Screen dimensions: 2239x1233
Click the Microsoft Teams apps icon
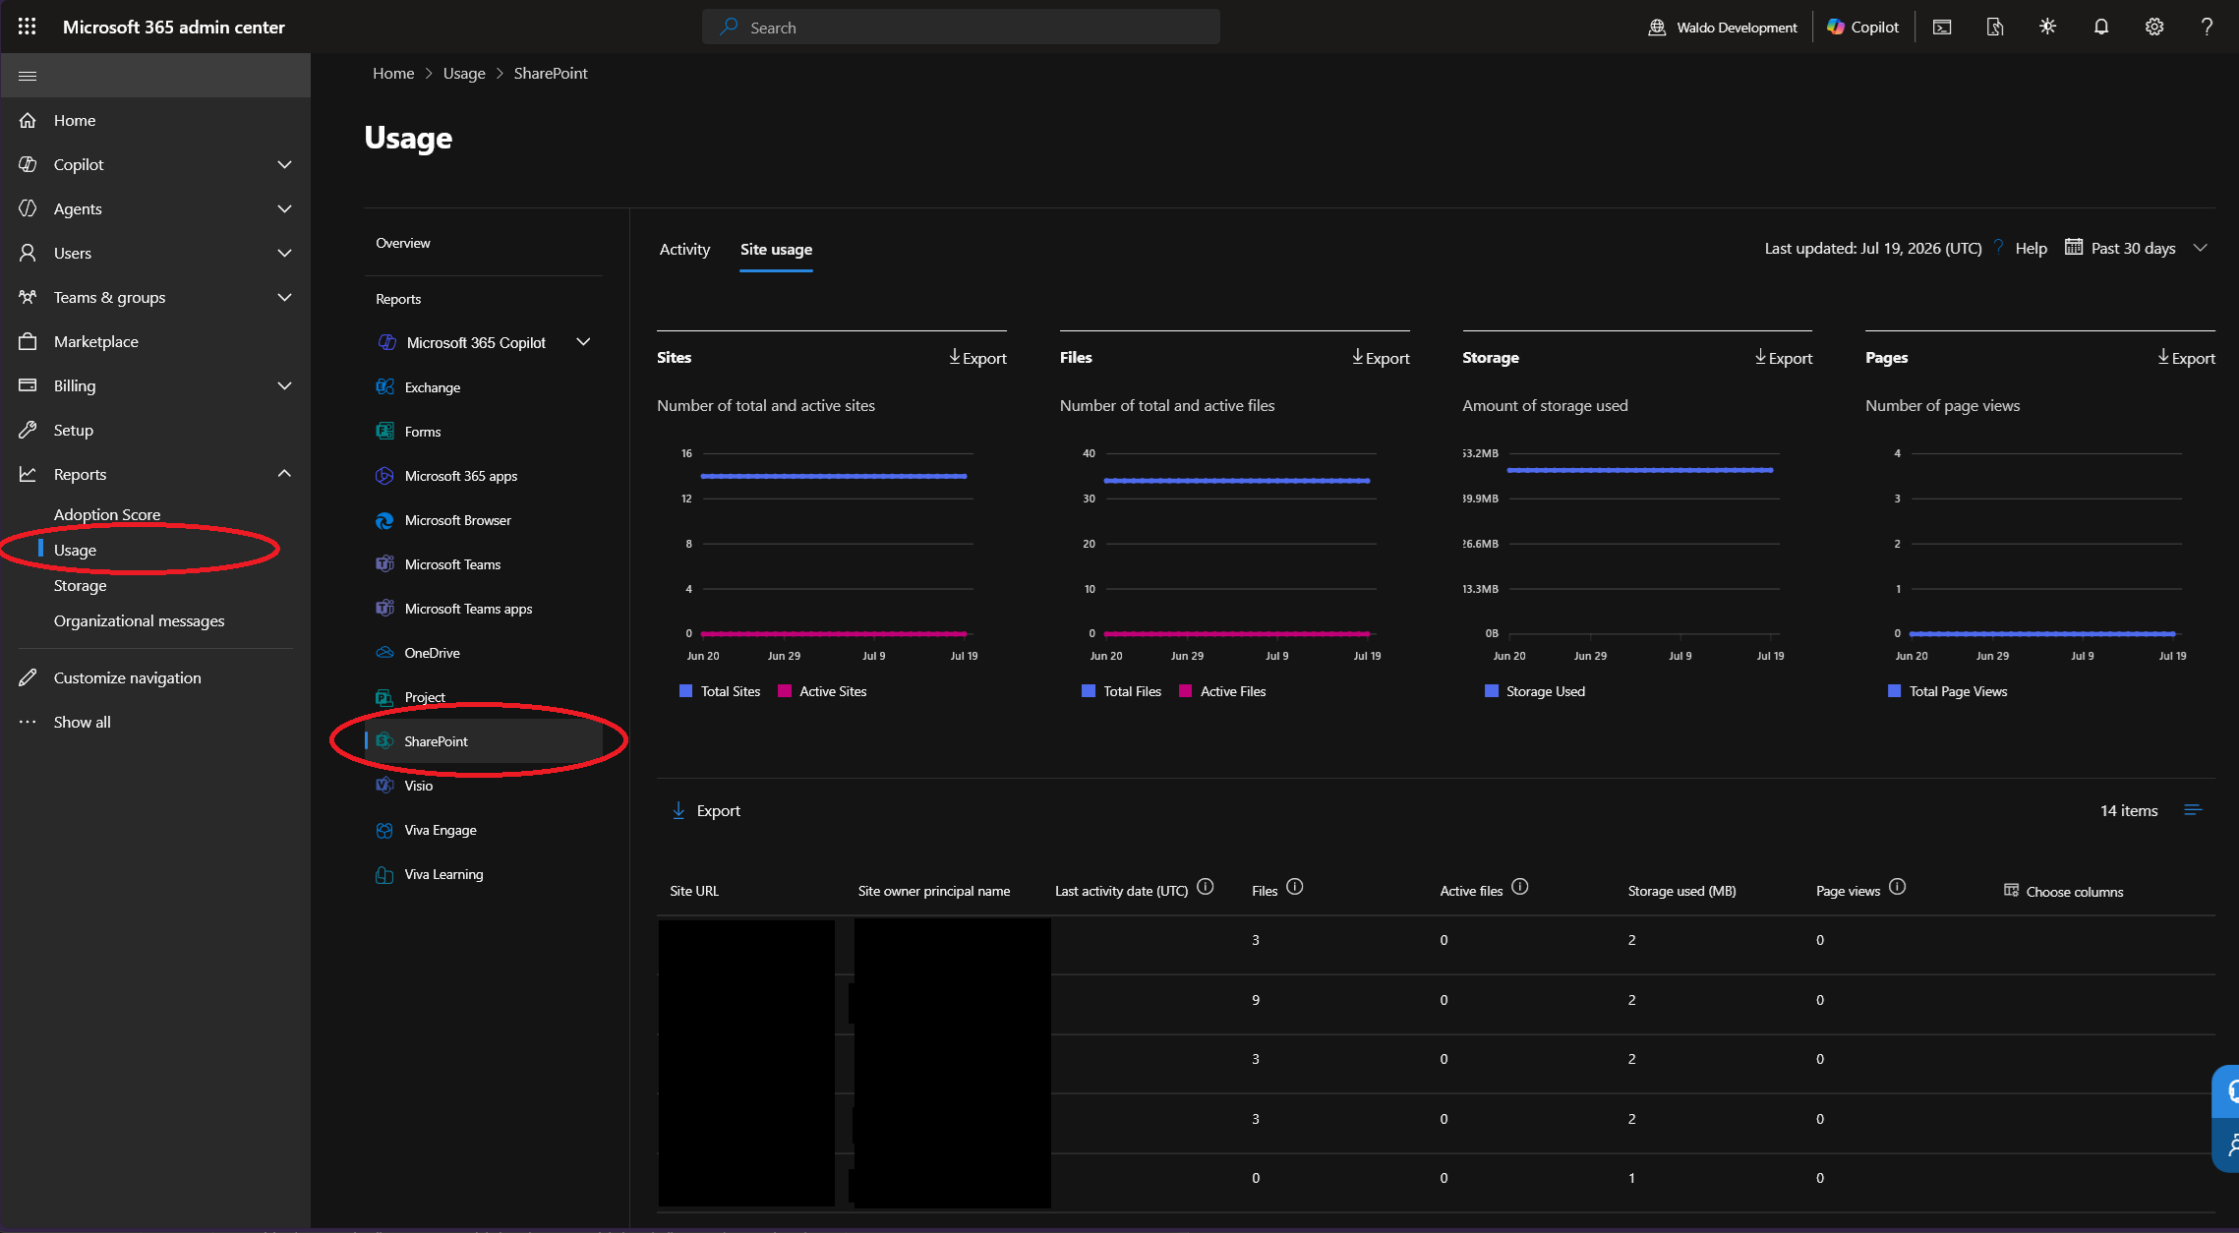tap(384, 608)
